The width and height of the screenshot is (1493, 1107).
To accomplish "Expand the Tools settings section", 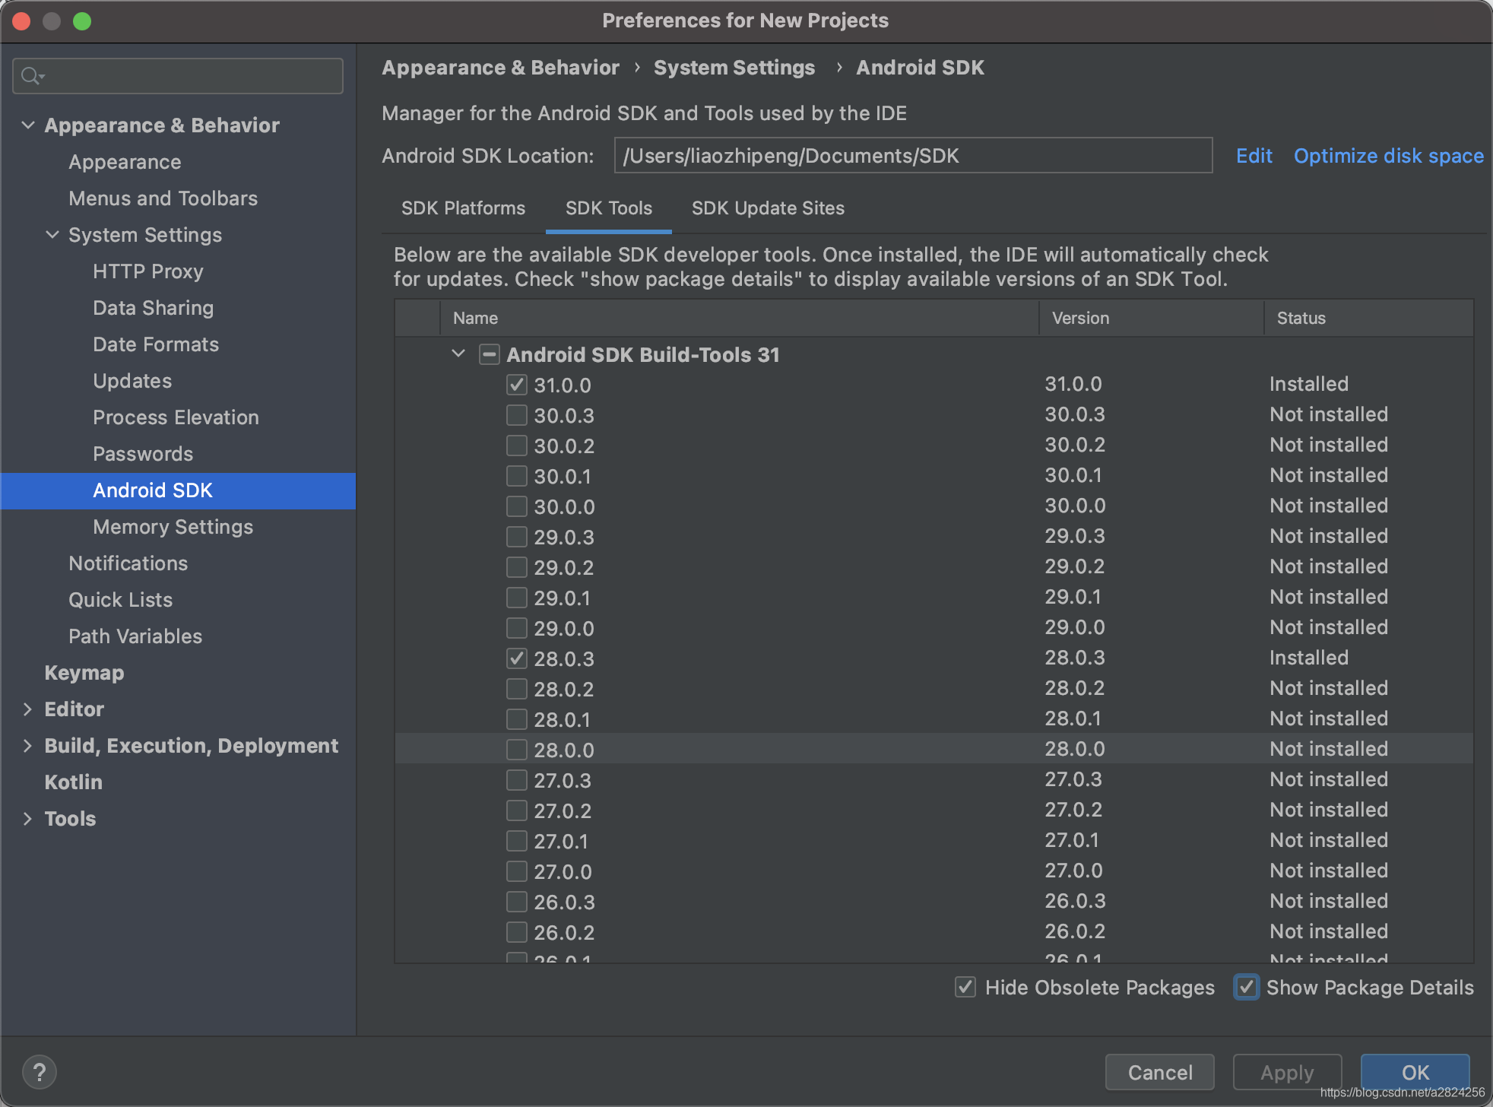I will click(28, 818).
